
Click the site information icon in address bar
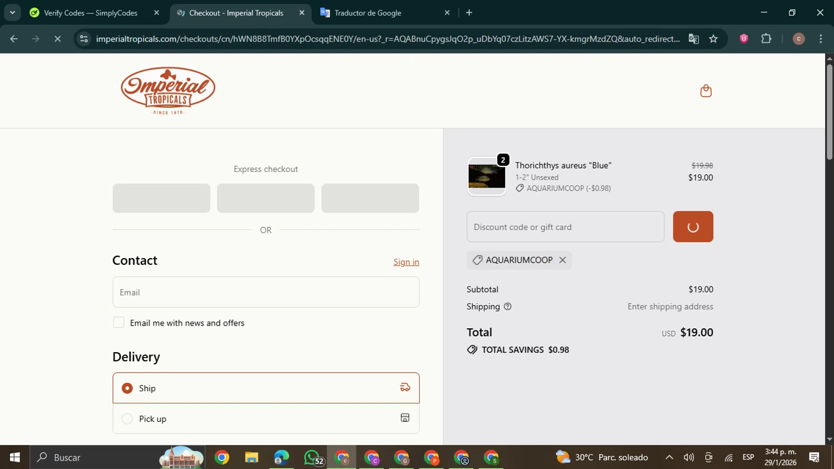(84, 39)
